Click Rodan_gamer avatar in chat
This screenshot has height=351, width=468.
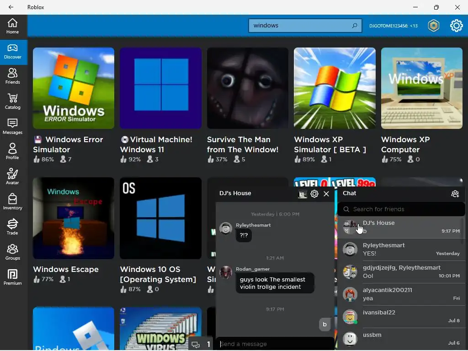(226, 272)
